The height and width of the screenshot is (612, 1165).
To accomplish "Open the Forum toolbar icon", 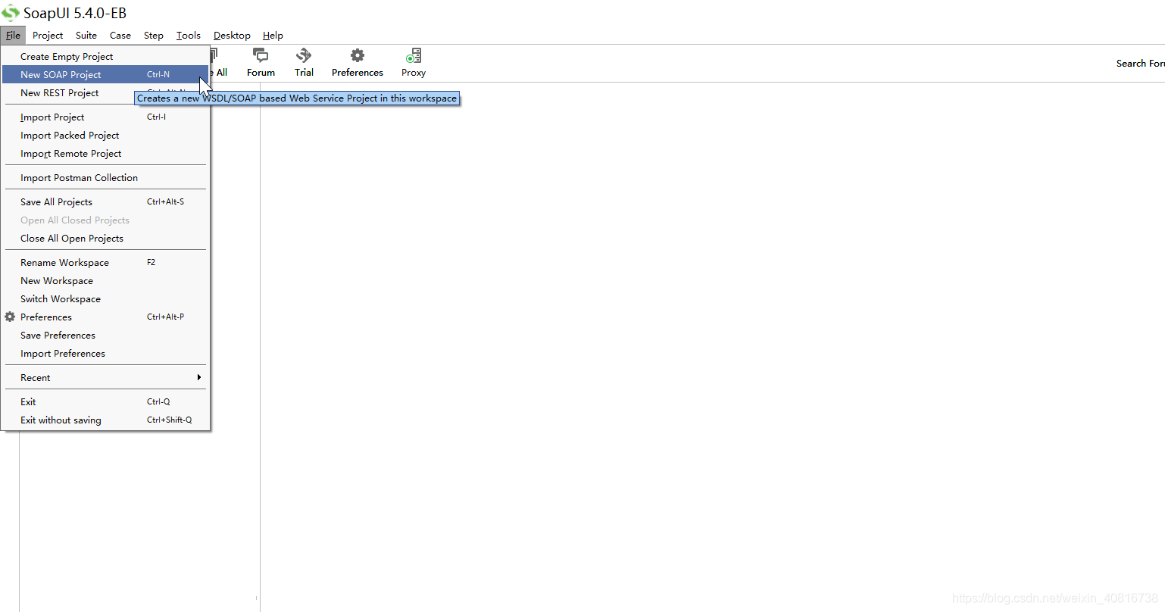I will pyautogui.click(x=261, y=63).
